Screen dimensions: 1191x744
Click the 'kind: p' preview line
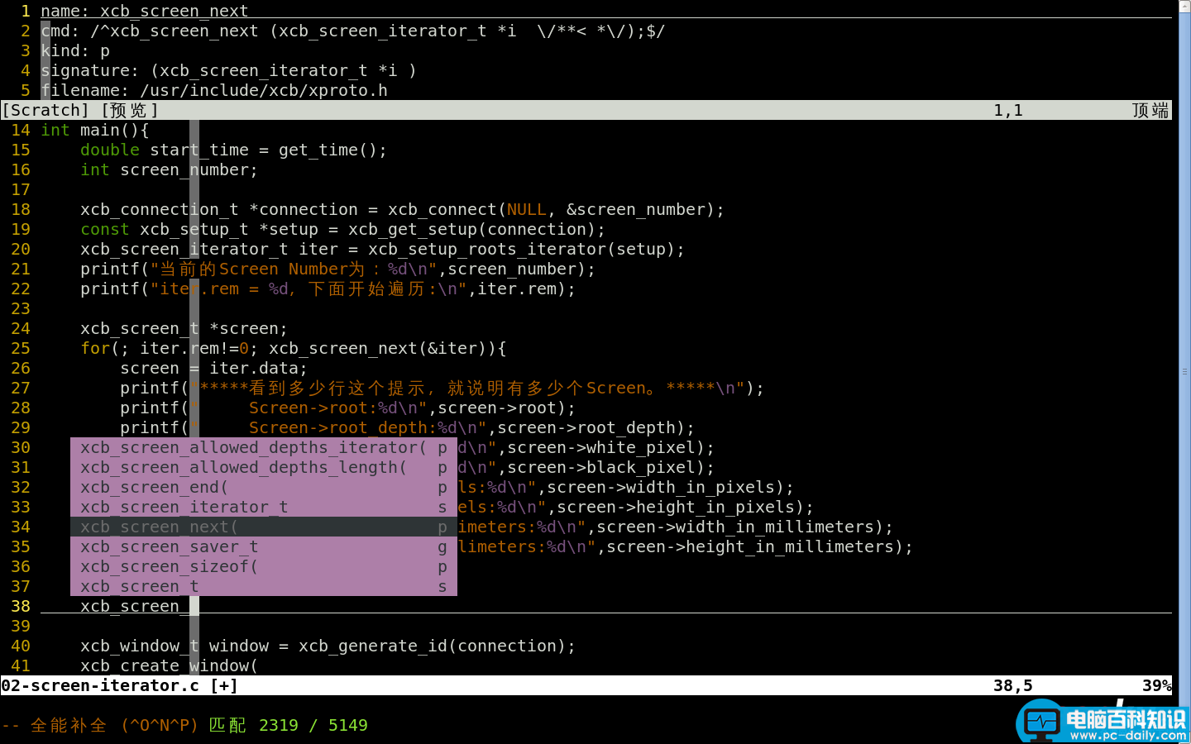75,50
